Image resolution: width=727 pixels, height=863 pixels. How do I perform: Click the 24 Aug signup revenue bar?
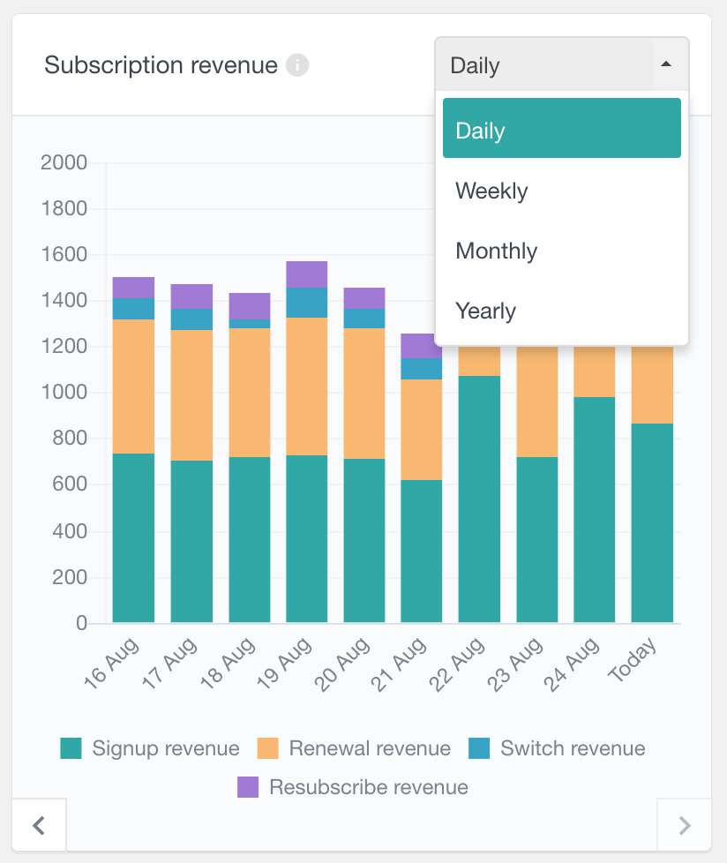[x=595, y=510]
